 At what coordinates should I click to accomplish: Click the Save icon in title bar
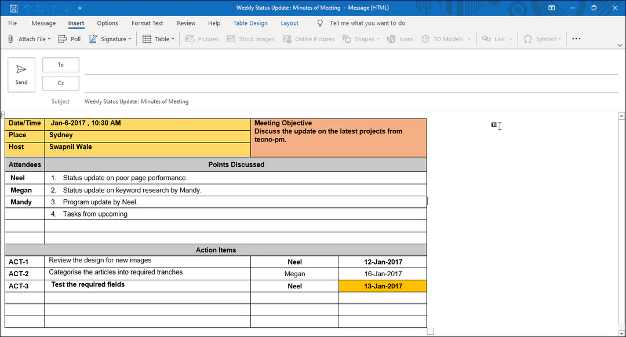click(x=13, y=8)
